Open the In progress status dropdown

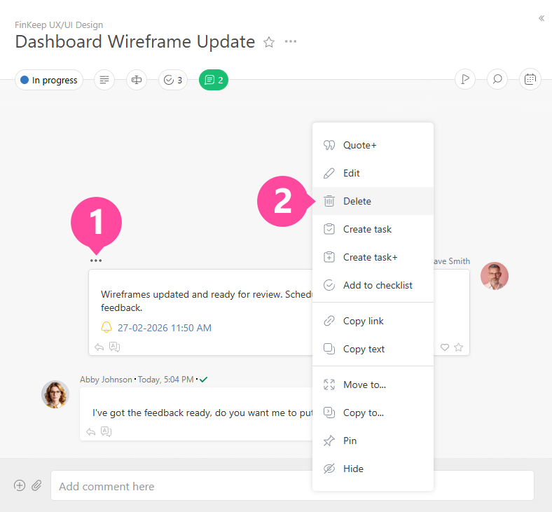point(49,81)
